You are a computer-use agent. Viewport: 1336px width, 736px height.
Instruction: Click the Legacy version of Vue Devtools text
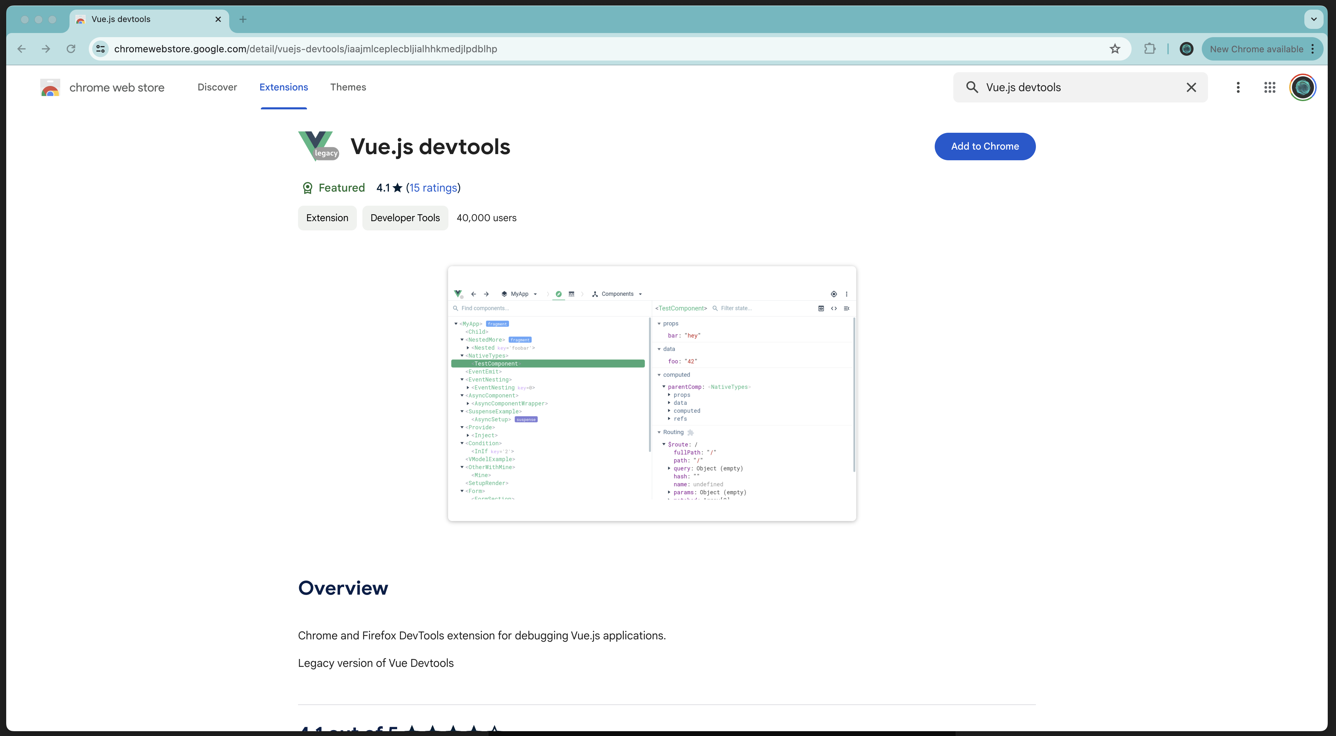click(x=375, y=663)
